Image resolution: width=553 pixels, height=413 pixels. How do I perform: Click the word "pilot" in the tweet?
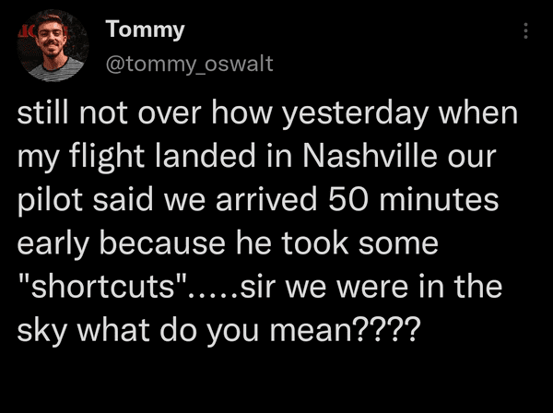pyautogui.click(x=47, y=201)
